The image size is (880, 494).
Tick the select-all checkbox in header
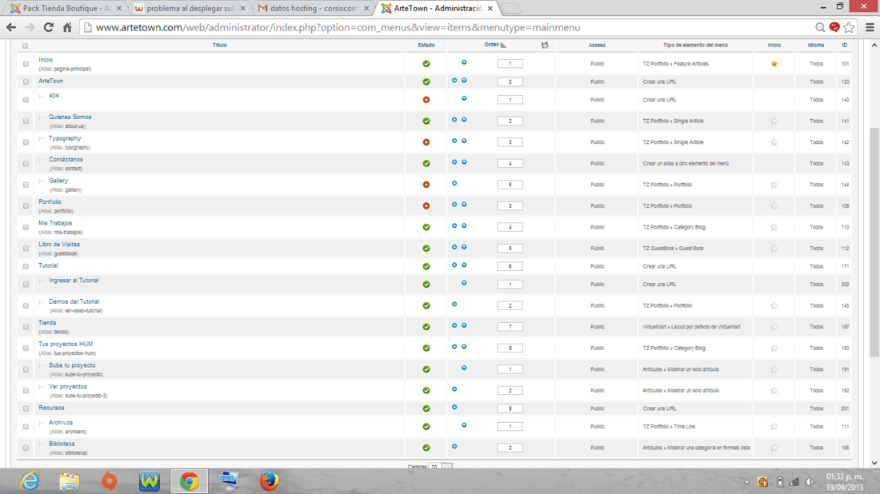point(26,46)
